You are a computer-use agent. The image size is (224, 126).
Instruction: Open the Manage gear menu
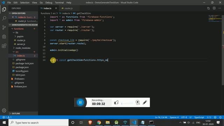click(4, 111)
